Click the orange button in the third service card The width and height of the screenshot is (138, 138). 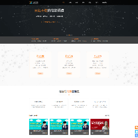[x=98, y=74]
